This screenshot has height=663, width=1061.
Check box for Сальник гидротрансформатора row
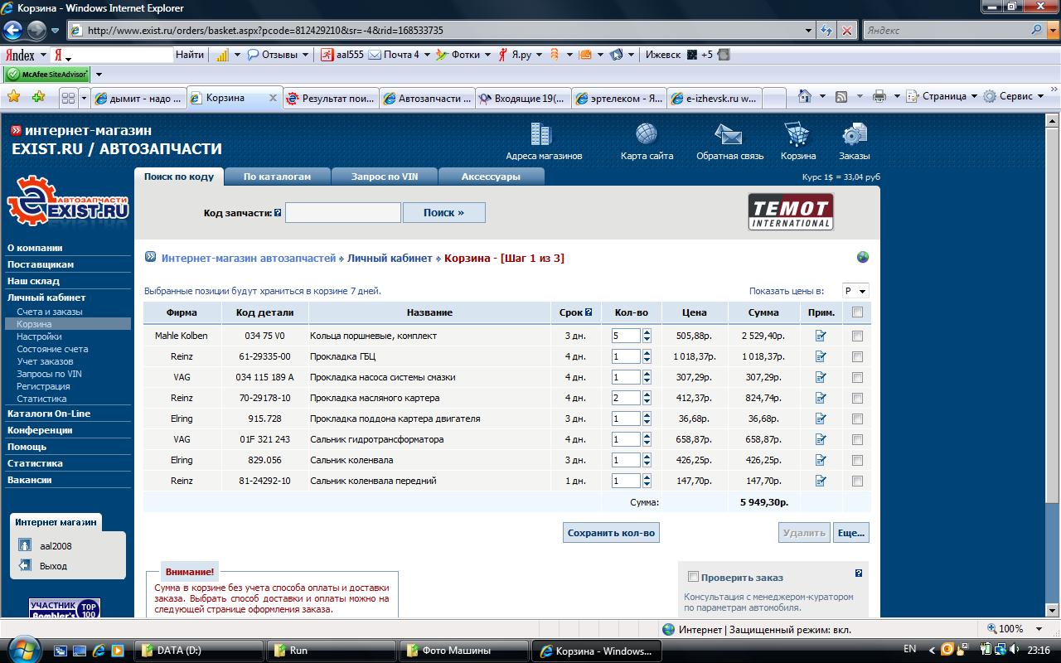[x=857, y=439]
